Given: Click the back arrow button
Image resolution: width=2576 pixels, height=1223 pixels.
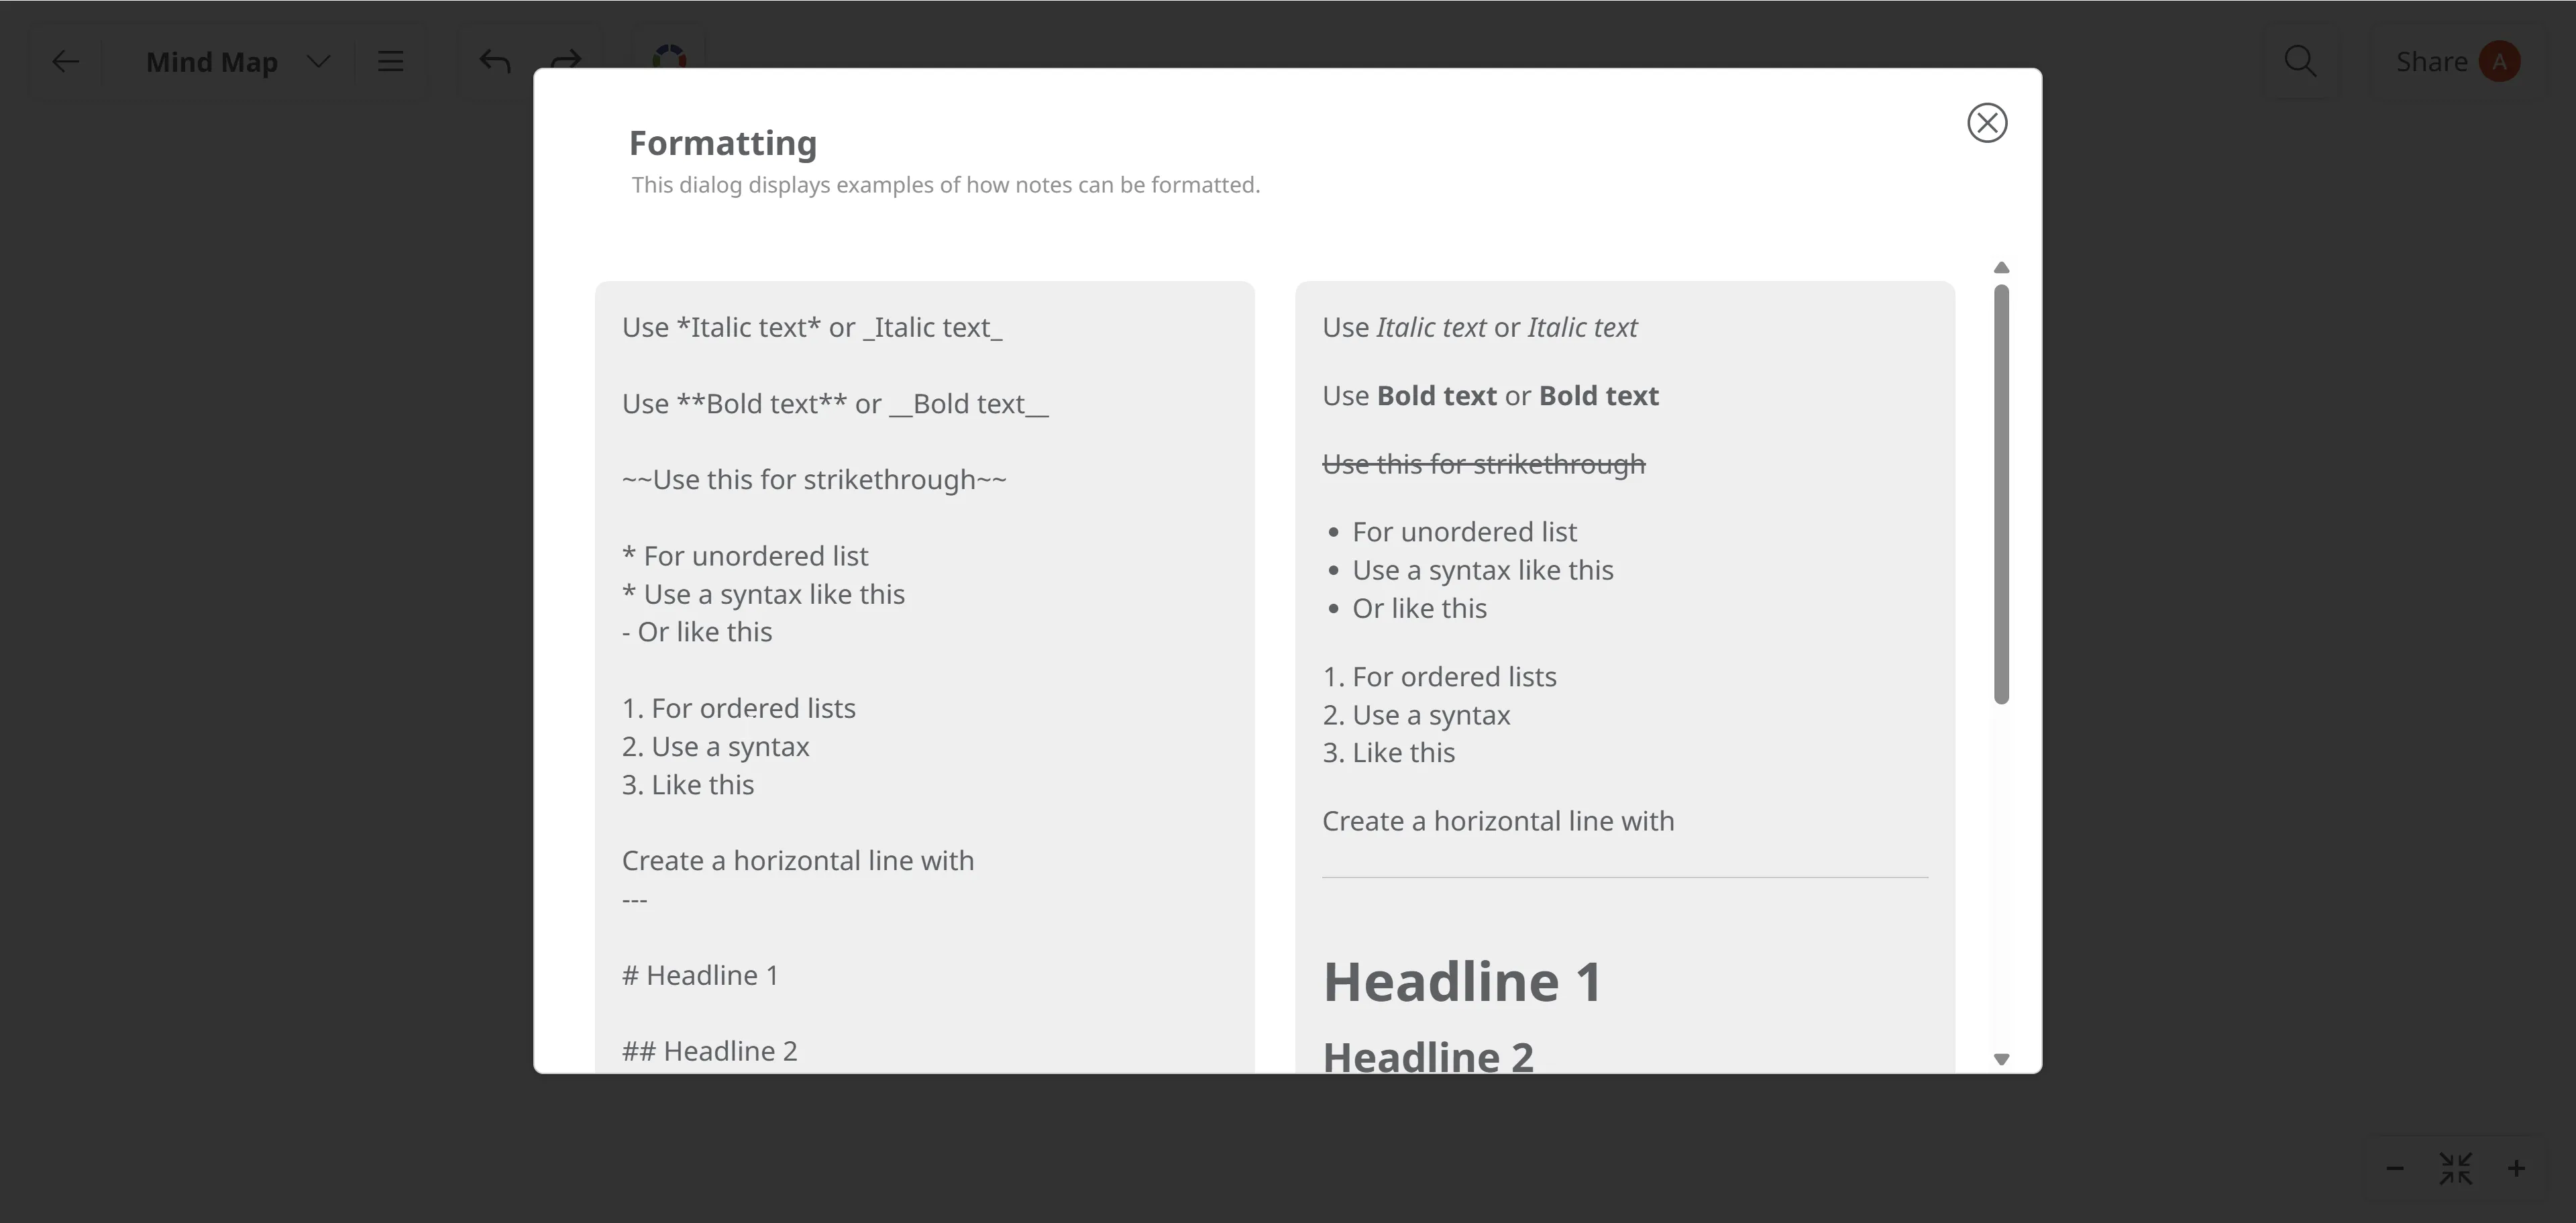Looking at the screenshot, I should 66,62.
